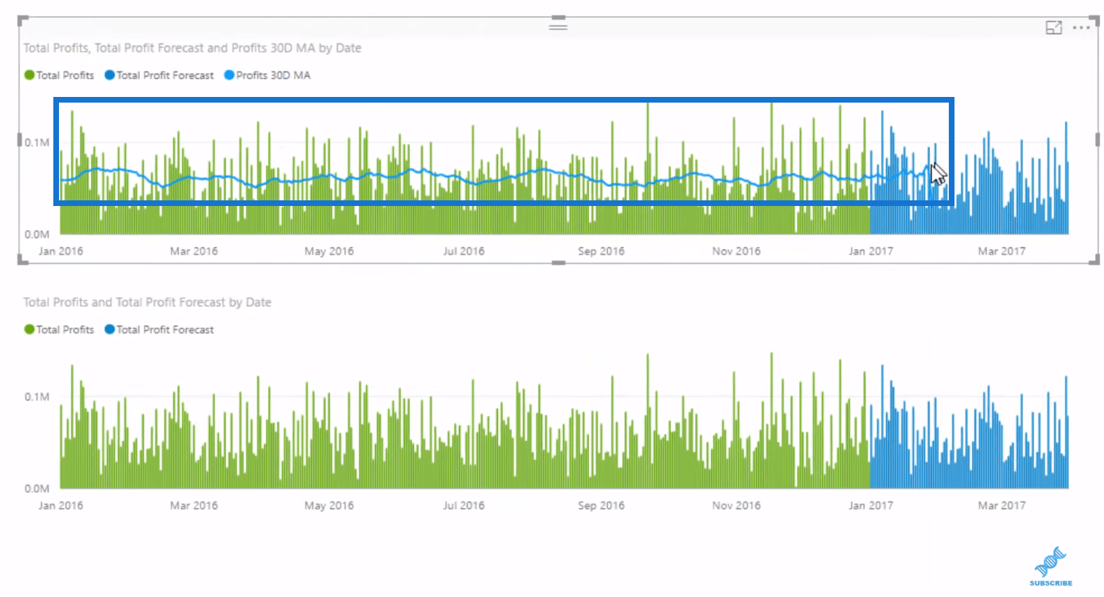
Task: Click the top chart title mentioning Profits 30D MA
Action: (192, 48)
